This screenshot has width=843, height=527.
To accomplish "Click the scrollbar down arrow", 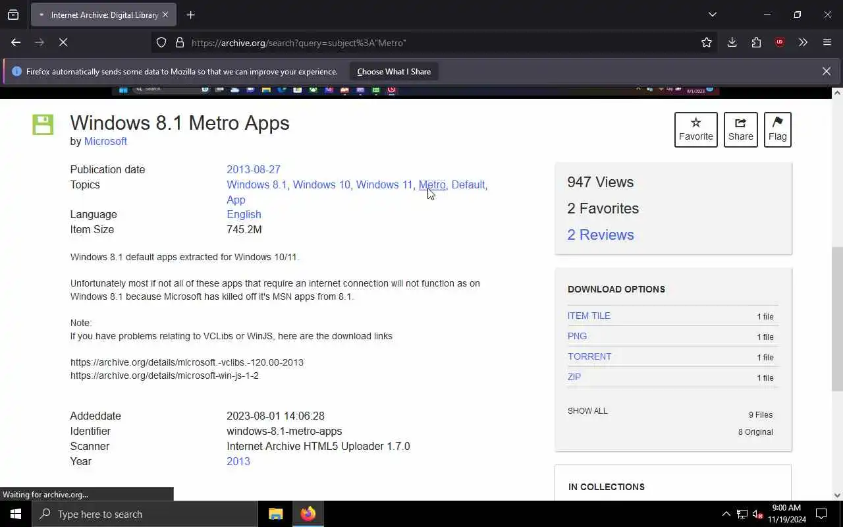I will coord(837,495).
